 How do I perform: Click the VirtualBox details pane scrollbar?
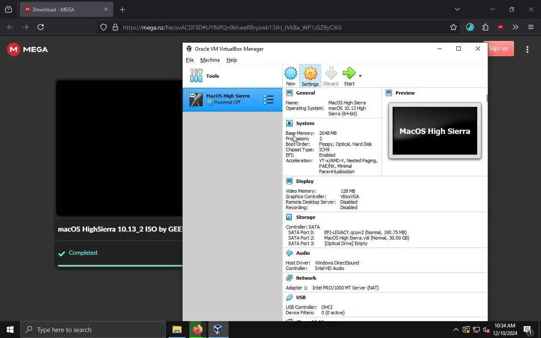(486, 98)
